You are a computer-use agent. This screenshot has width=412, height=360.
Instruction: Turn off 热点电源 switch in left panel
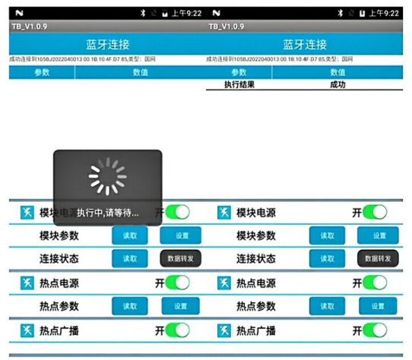coord(177,283)
